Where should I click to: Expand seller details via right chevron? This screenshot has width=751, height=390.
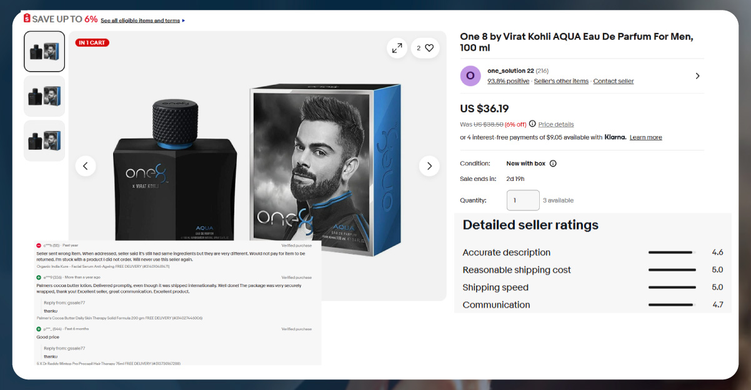[697, 76]
